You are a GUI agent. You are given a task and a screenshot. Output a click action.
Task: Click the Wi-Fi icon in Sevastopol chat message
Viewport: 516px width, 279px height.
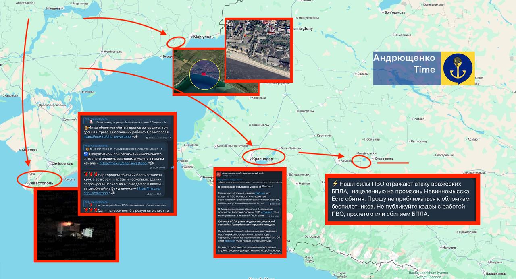[86, 154]
